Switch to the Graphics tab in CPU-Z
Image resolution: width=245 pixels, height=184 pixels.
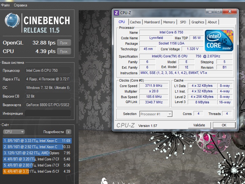click(198, 22)
